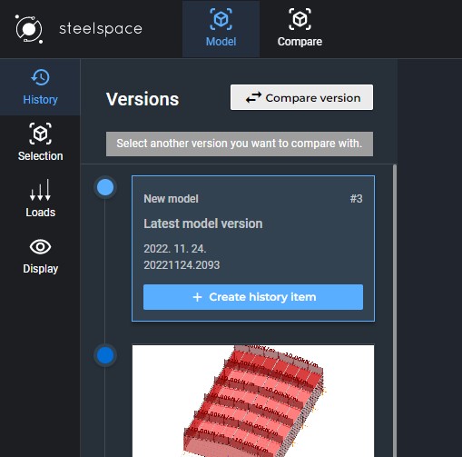Click the steelspace logo icon
Viewport: 462px width, 457px height.
click(x=29, y=29)
